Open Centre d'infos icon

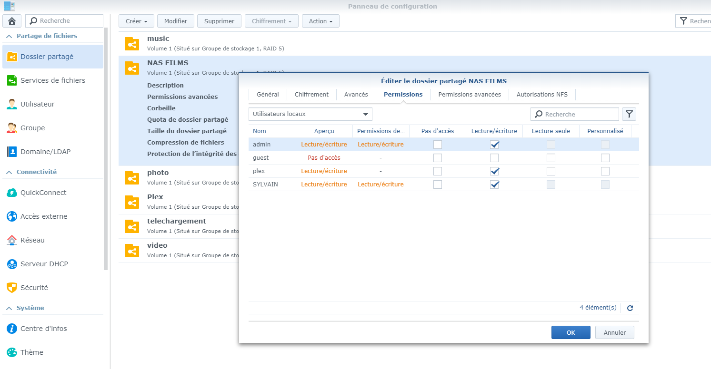[12, 329]
